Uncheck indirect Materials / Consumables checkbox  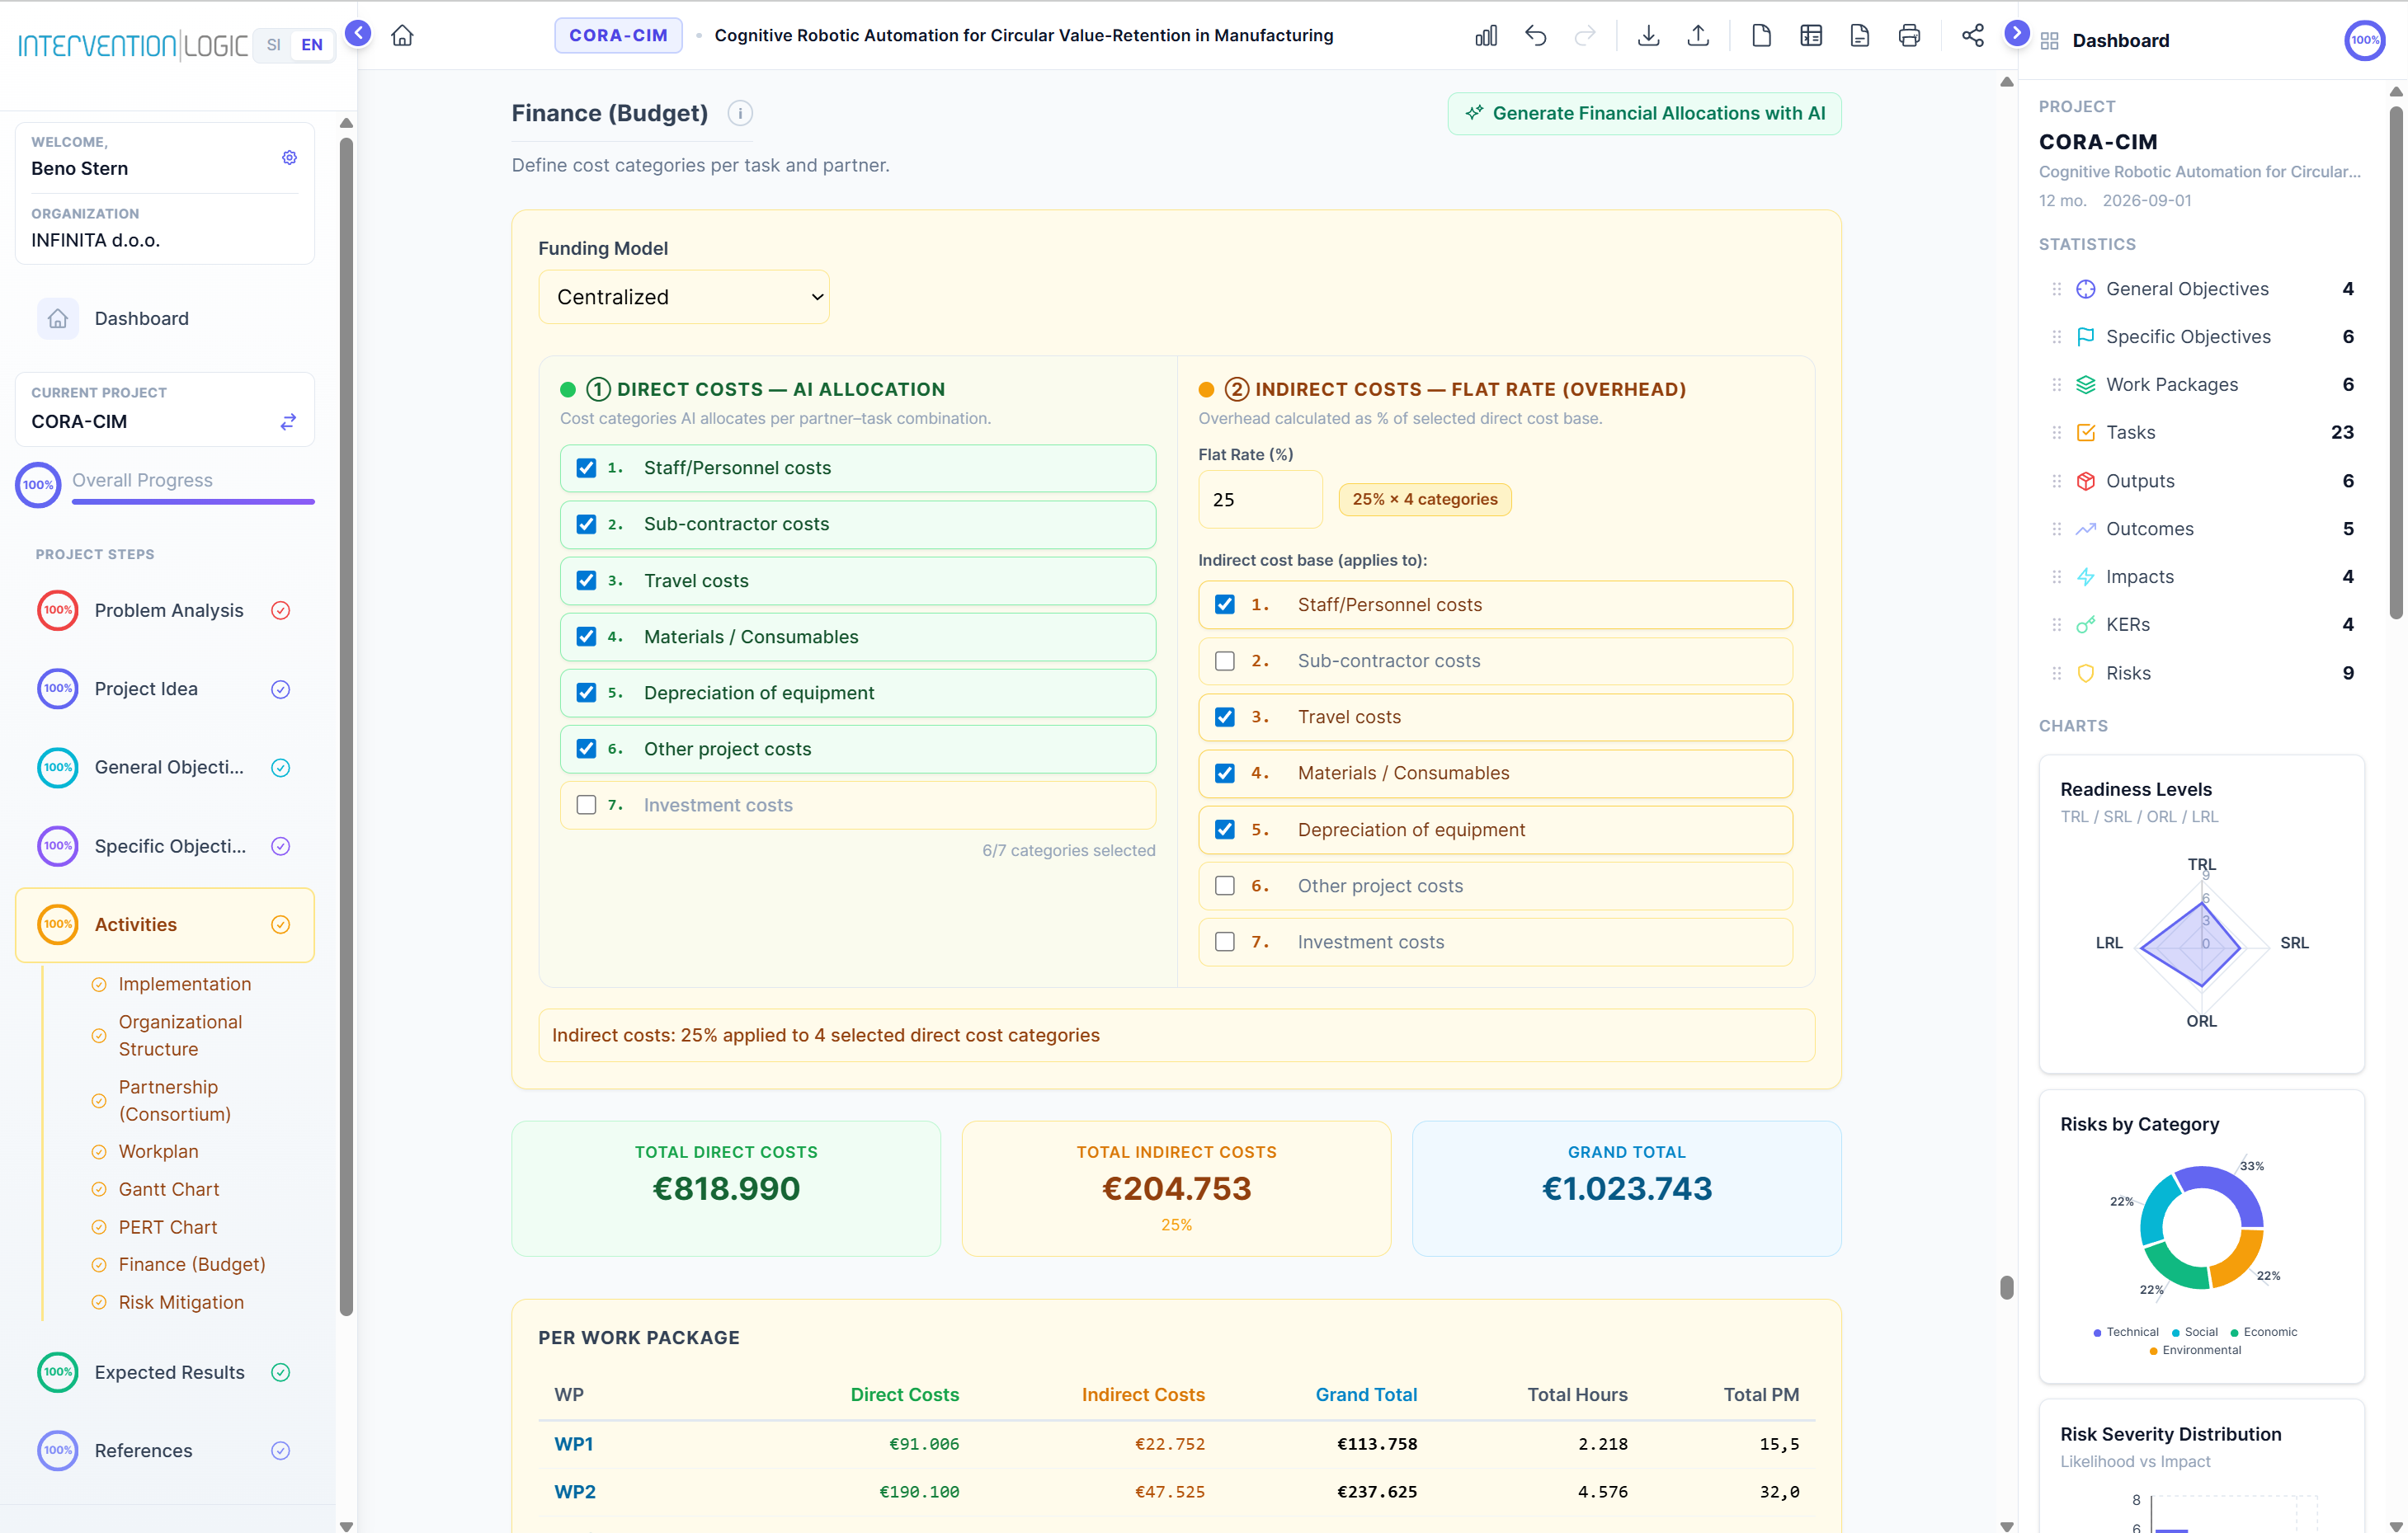(x=1224, y=774)
